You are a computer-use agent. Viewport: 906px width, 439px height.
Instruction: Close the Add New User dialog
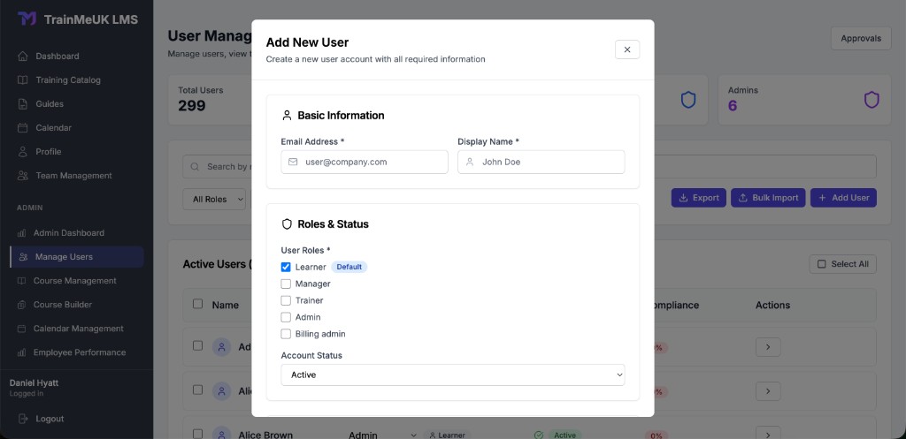point(627,49)
